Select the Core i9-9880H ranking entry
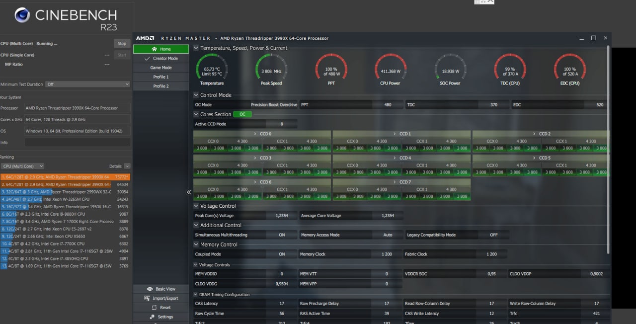 [x=65, y=214]
